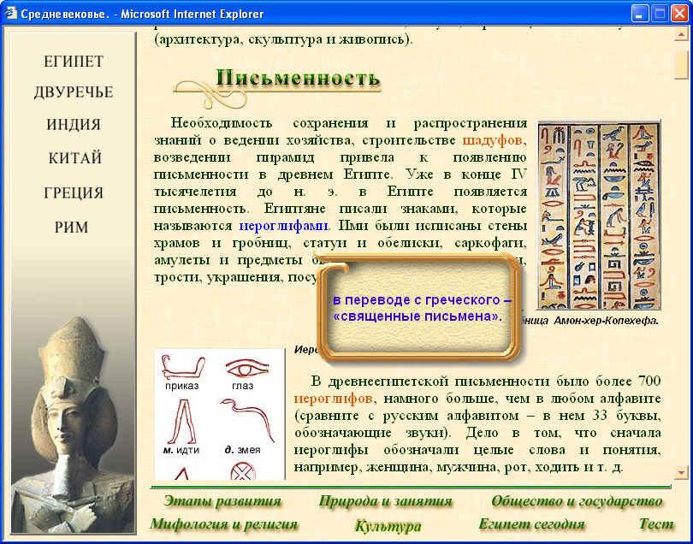
Task: Click the orange шадуфов hyperlink
Action: point(492,140)
